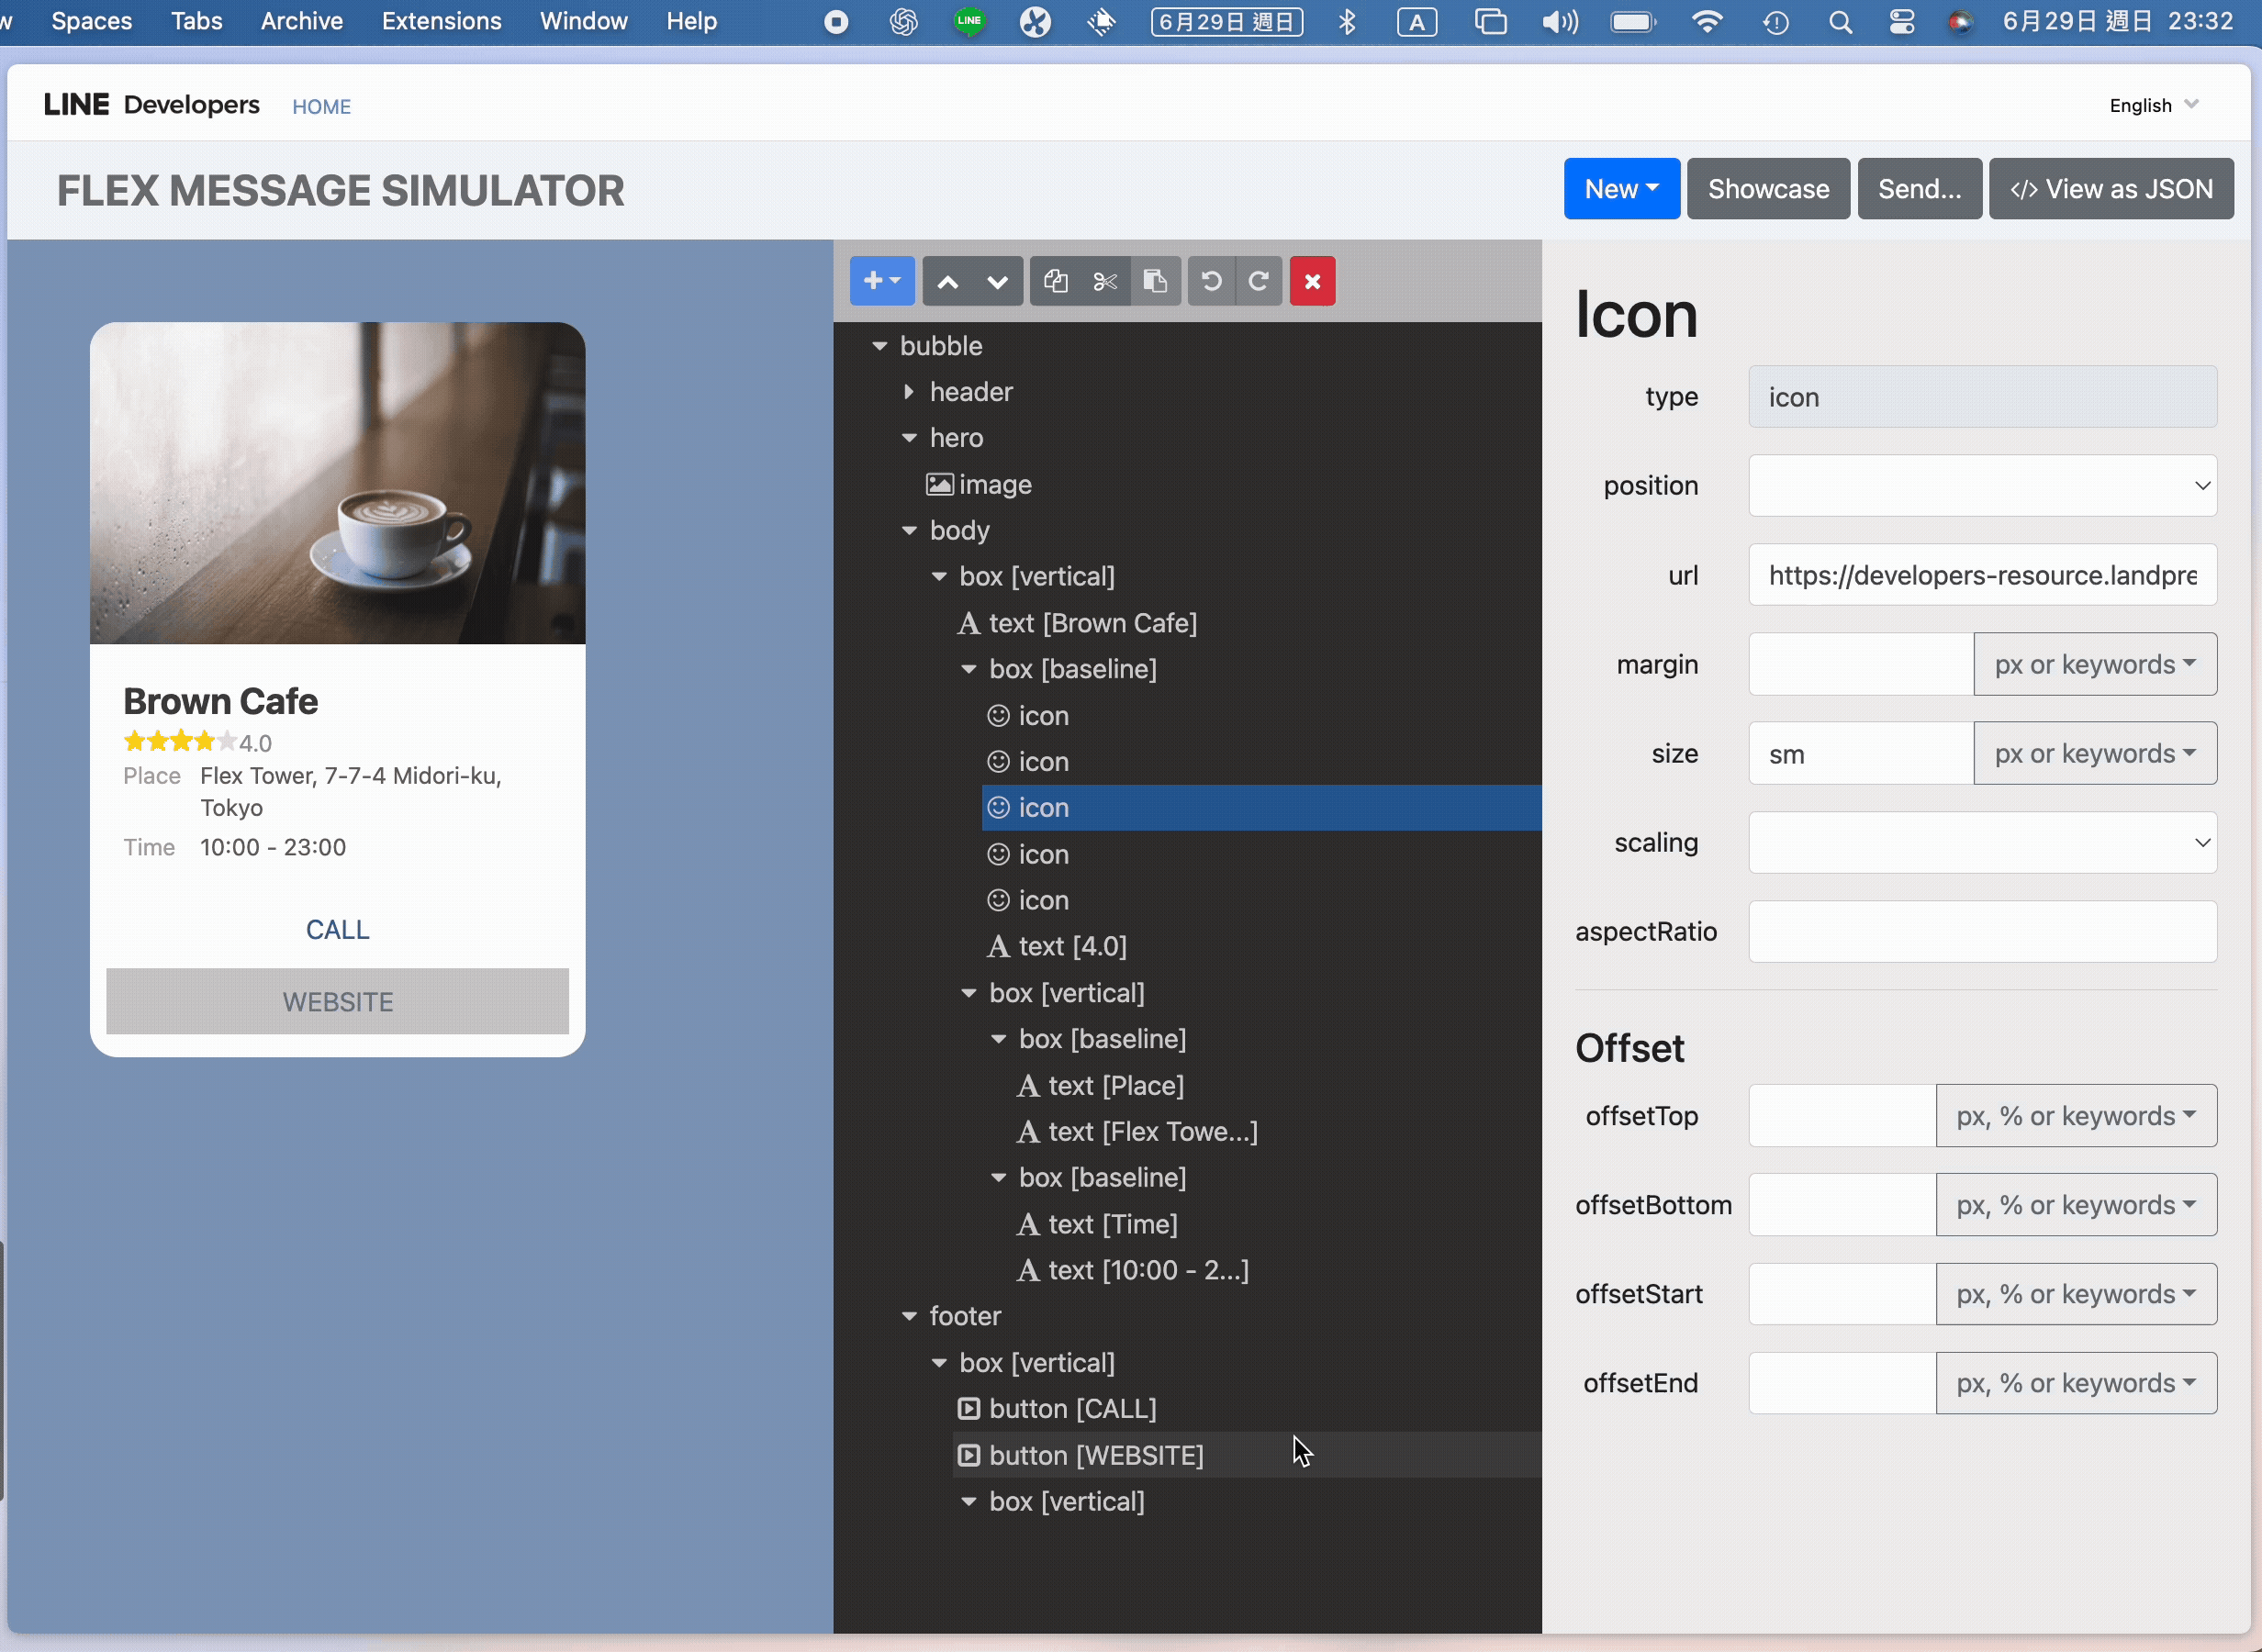The width and height of the screenshot is (2262, 1652).
Task: Collapse the hero tree node
Action: click(x=909, y=438)
